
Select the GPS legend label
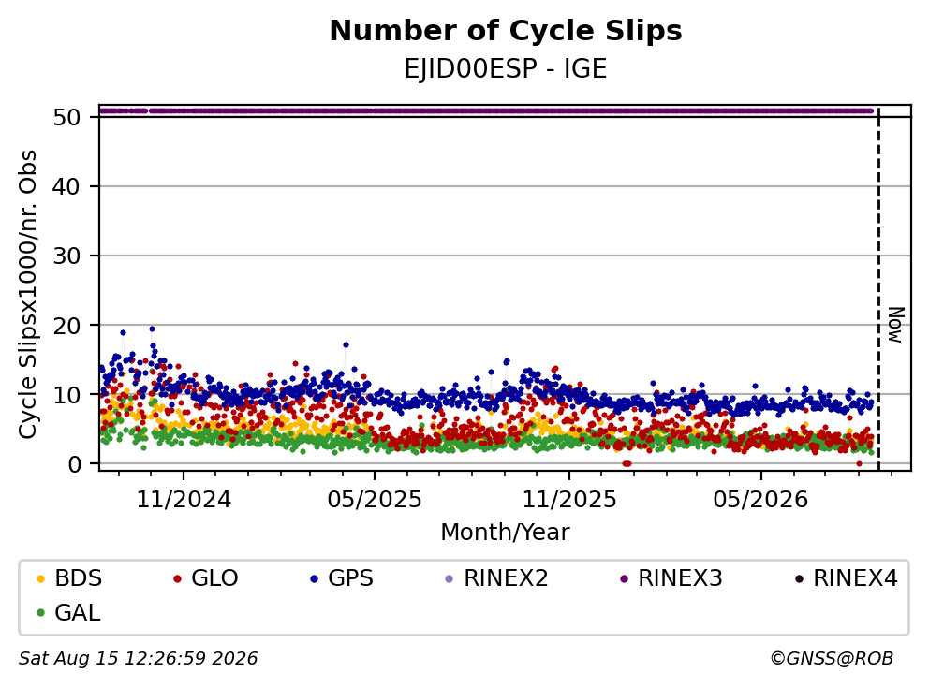pyautogui.click(x=351, y=578)
